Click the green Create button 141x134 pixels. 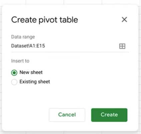[x=109, y=115]
